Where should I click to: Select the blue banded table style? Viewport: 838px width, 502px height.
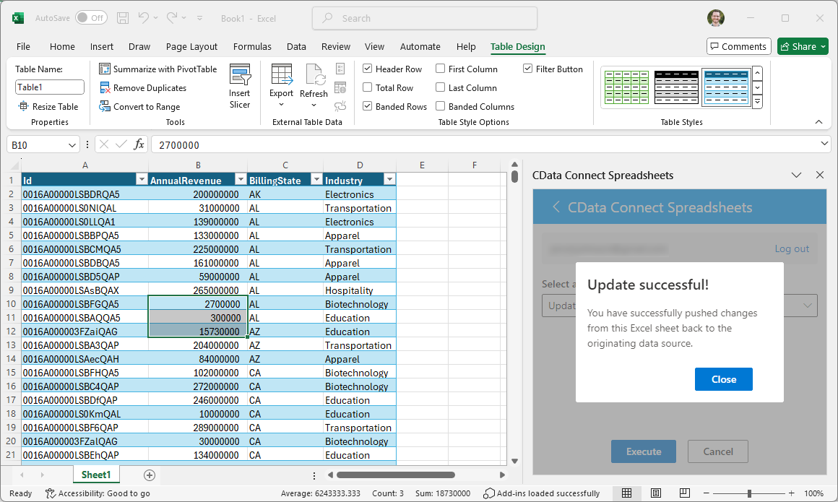[x=725, y=87]
